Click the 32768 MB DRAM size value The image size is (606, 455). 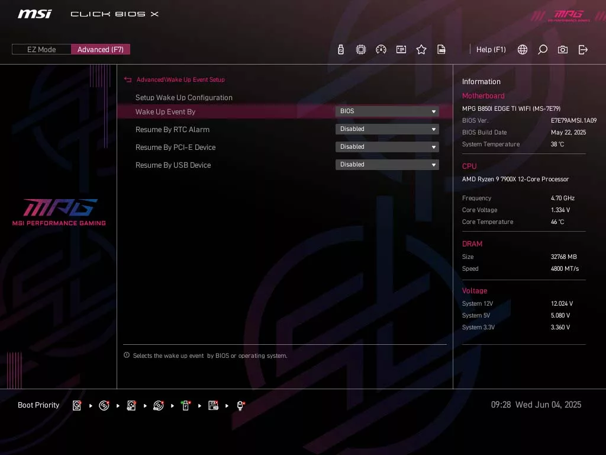(x=563, y=257)
